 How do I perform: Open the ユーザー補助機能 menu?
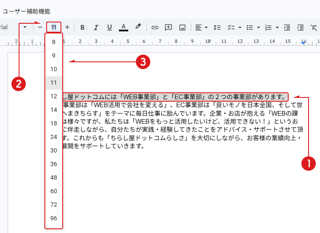27,11
